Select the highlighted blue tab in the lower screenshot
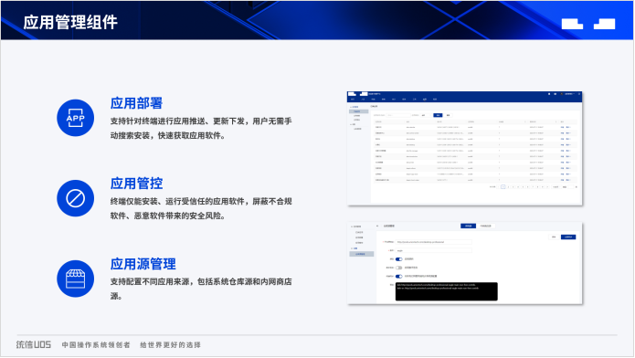635x358 pixels. (x=468, y=226)
